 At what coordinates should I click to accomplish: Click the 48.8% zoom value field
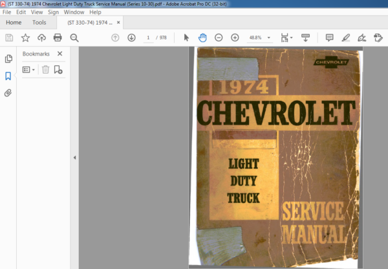point(255,38)
